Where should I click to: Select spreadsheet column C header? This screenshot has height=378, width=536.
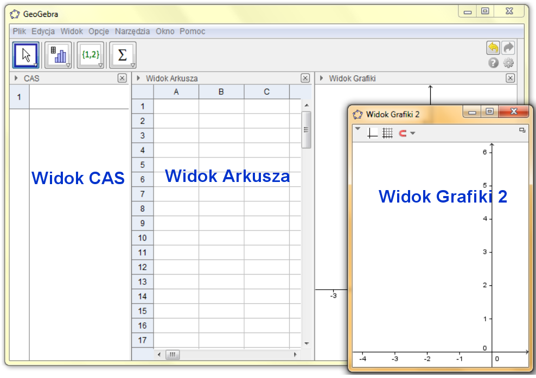point(266,92)
